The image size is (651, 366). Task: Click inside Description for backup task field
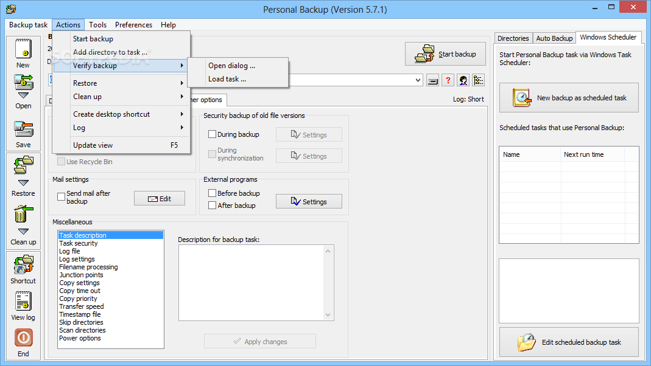click(251, 283)
